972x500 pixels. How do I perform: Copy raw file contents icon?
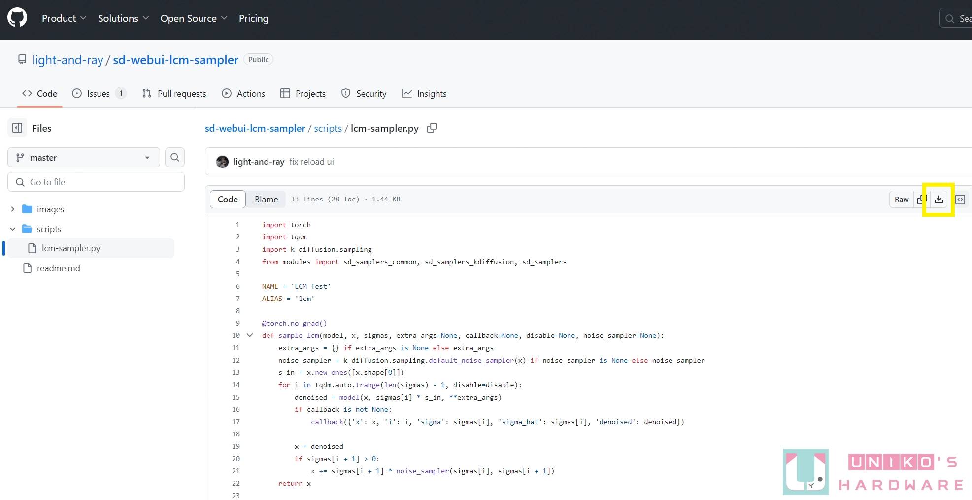point(921,200)
